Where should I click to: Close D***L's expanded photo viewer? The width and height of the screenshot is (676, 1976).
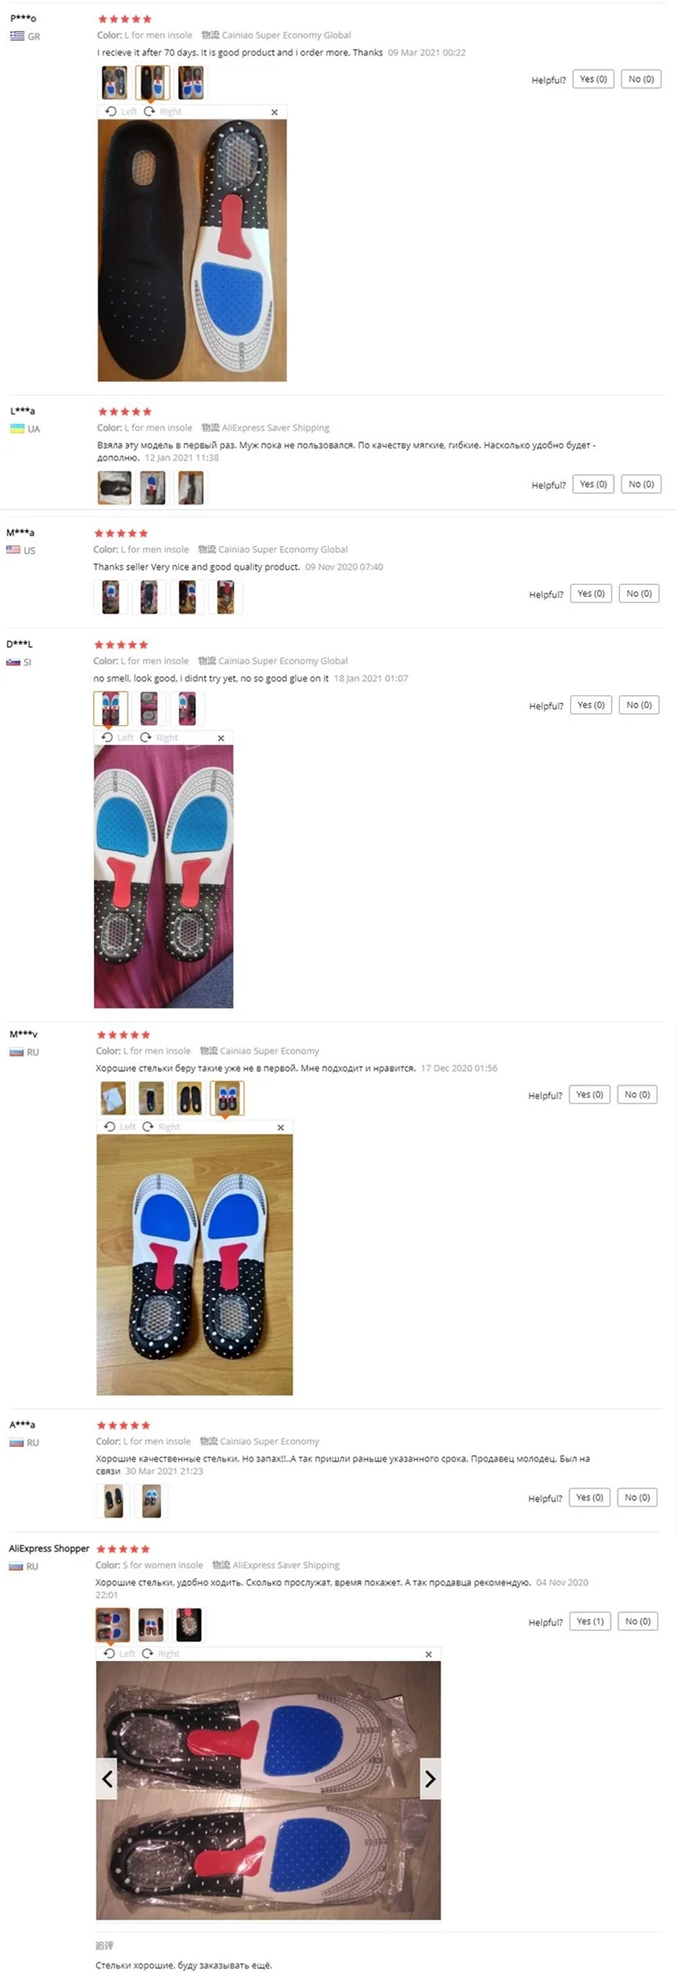221,738
